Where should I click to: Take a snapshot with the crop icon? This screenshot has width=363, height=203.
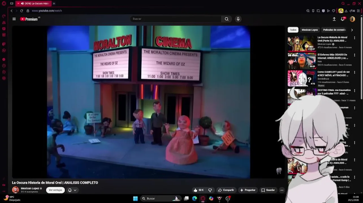click(x=318, y=11)
